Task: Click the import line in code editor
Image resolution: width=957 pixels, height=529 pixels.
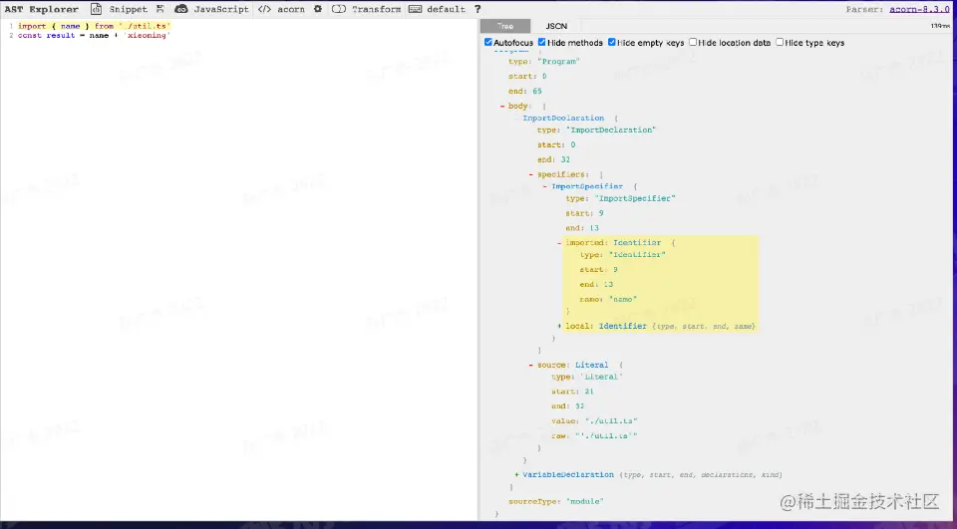Action: [94, 26]
